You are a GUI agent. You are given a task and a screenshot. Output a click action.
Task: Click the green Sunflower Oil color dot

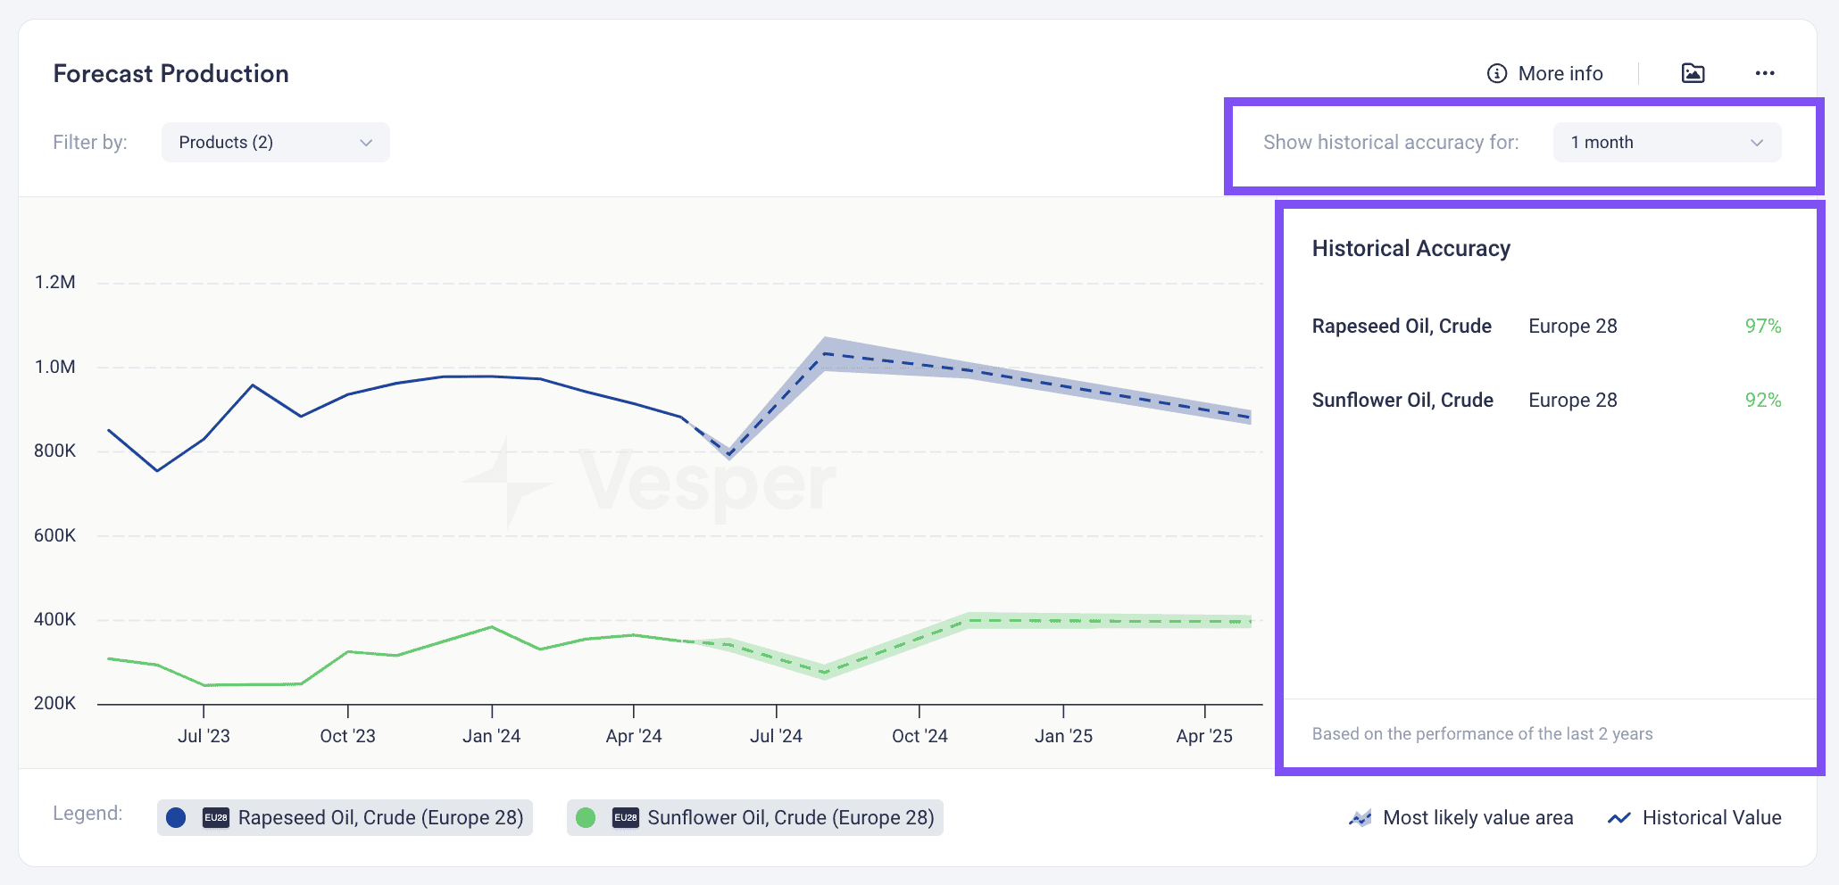pyautogui.click(x=586, y=817)
